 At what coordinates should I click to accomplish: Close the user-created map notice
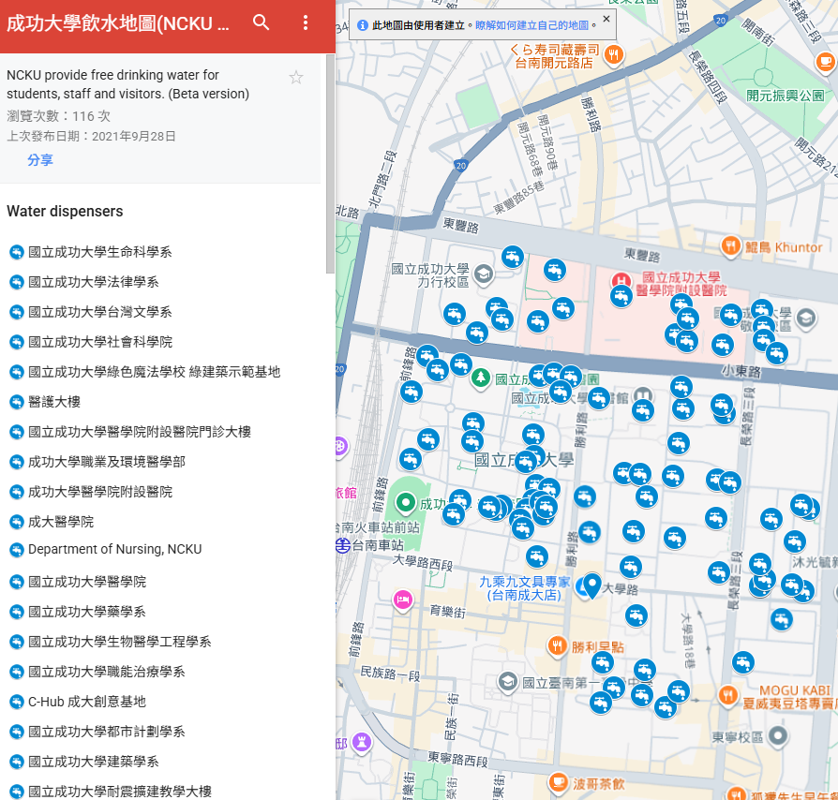coord(606,19)
